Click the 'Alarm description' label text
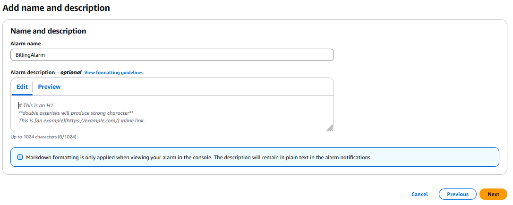This screenshot has height=205, width=513. point(33,73)
